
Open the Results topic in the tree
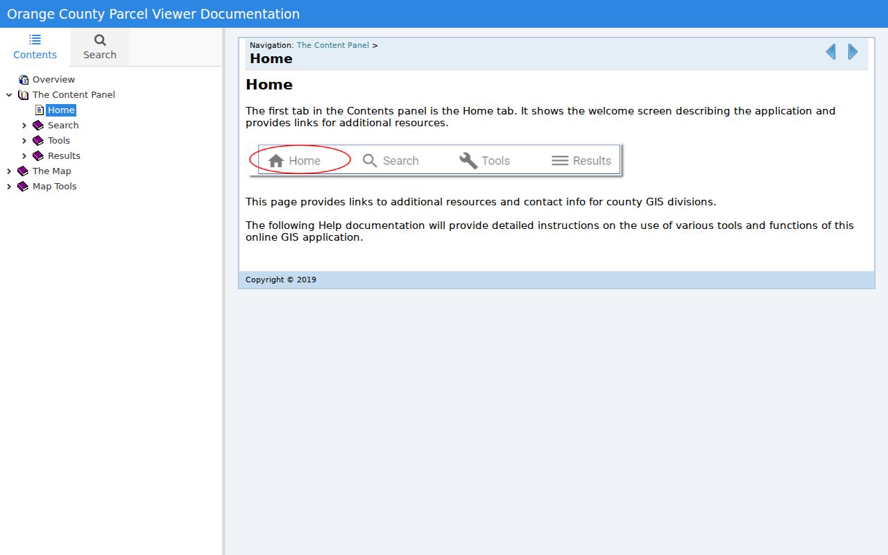click(x=64, y=156)
